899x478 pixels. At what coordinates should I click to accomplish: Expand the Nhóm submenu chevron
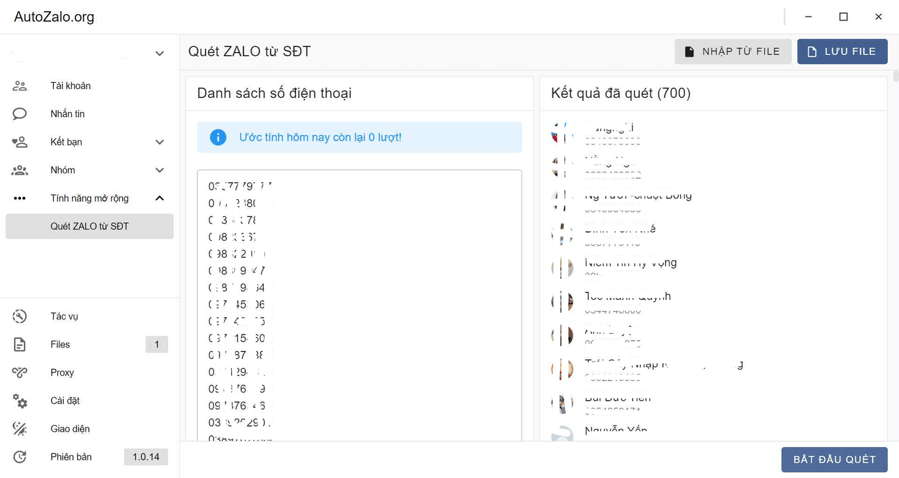pyautogui.click(x=159, y=170)
